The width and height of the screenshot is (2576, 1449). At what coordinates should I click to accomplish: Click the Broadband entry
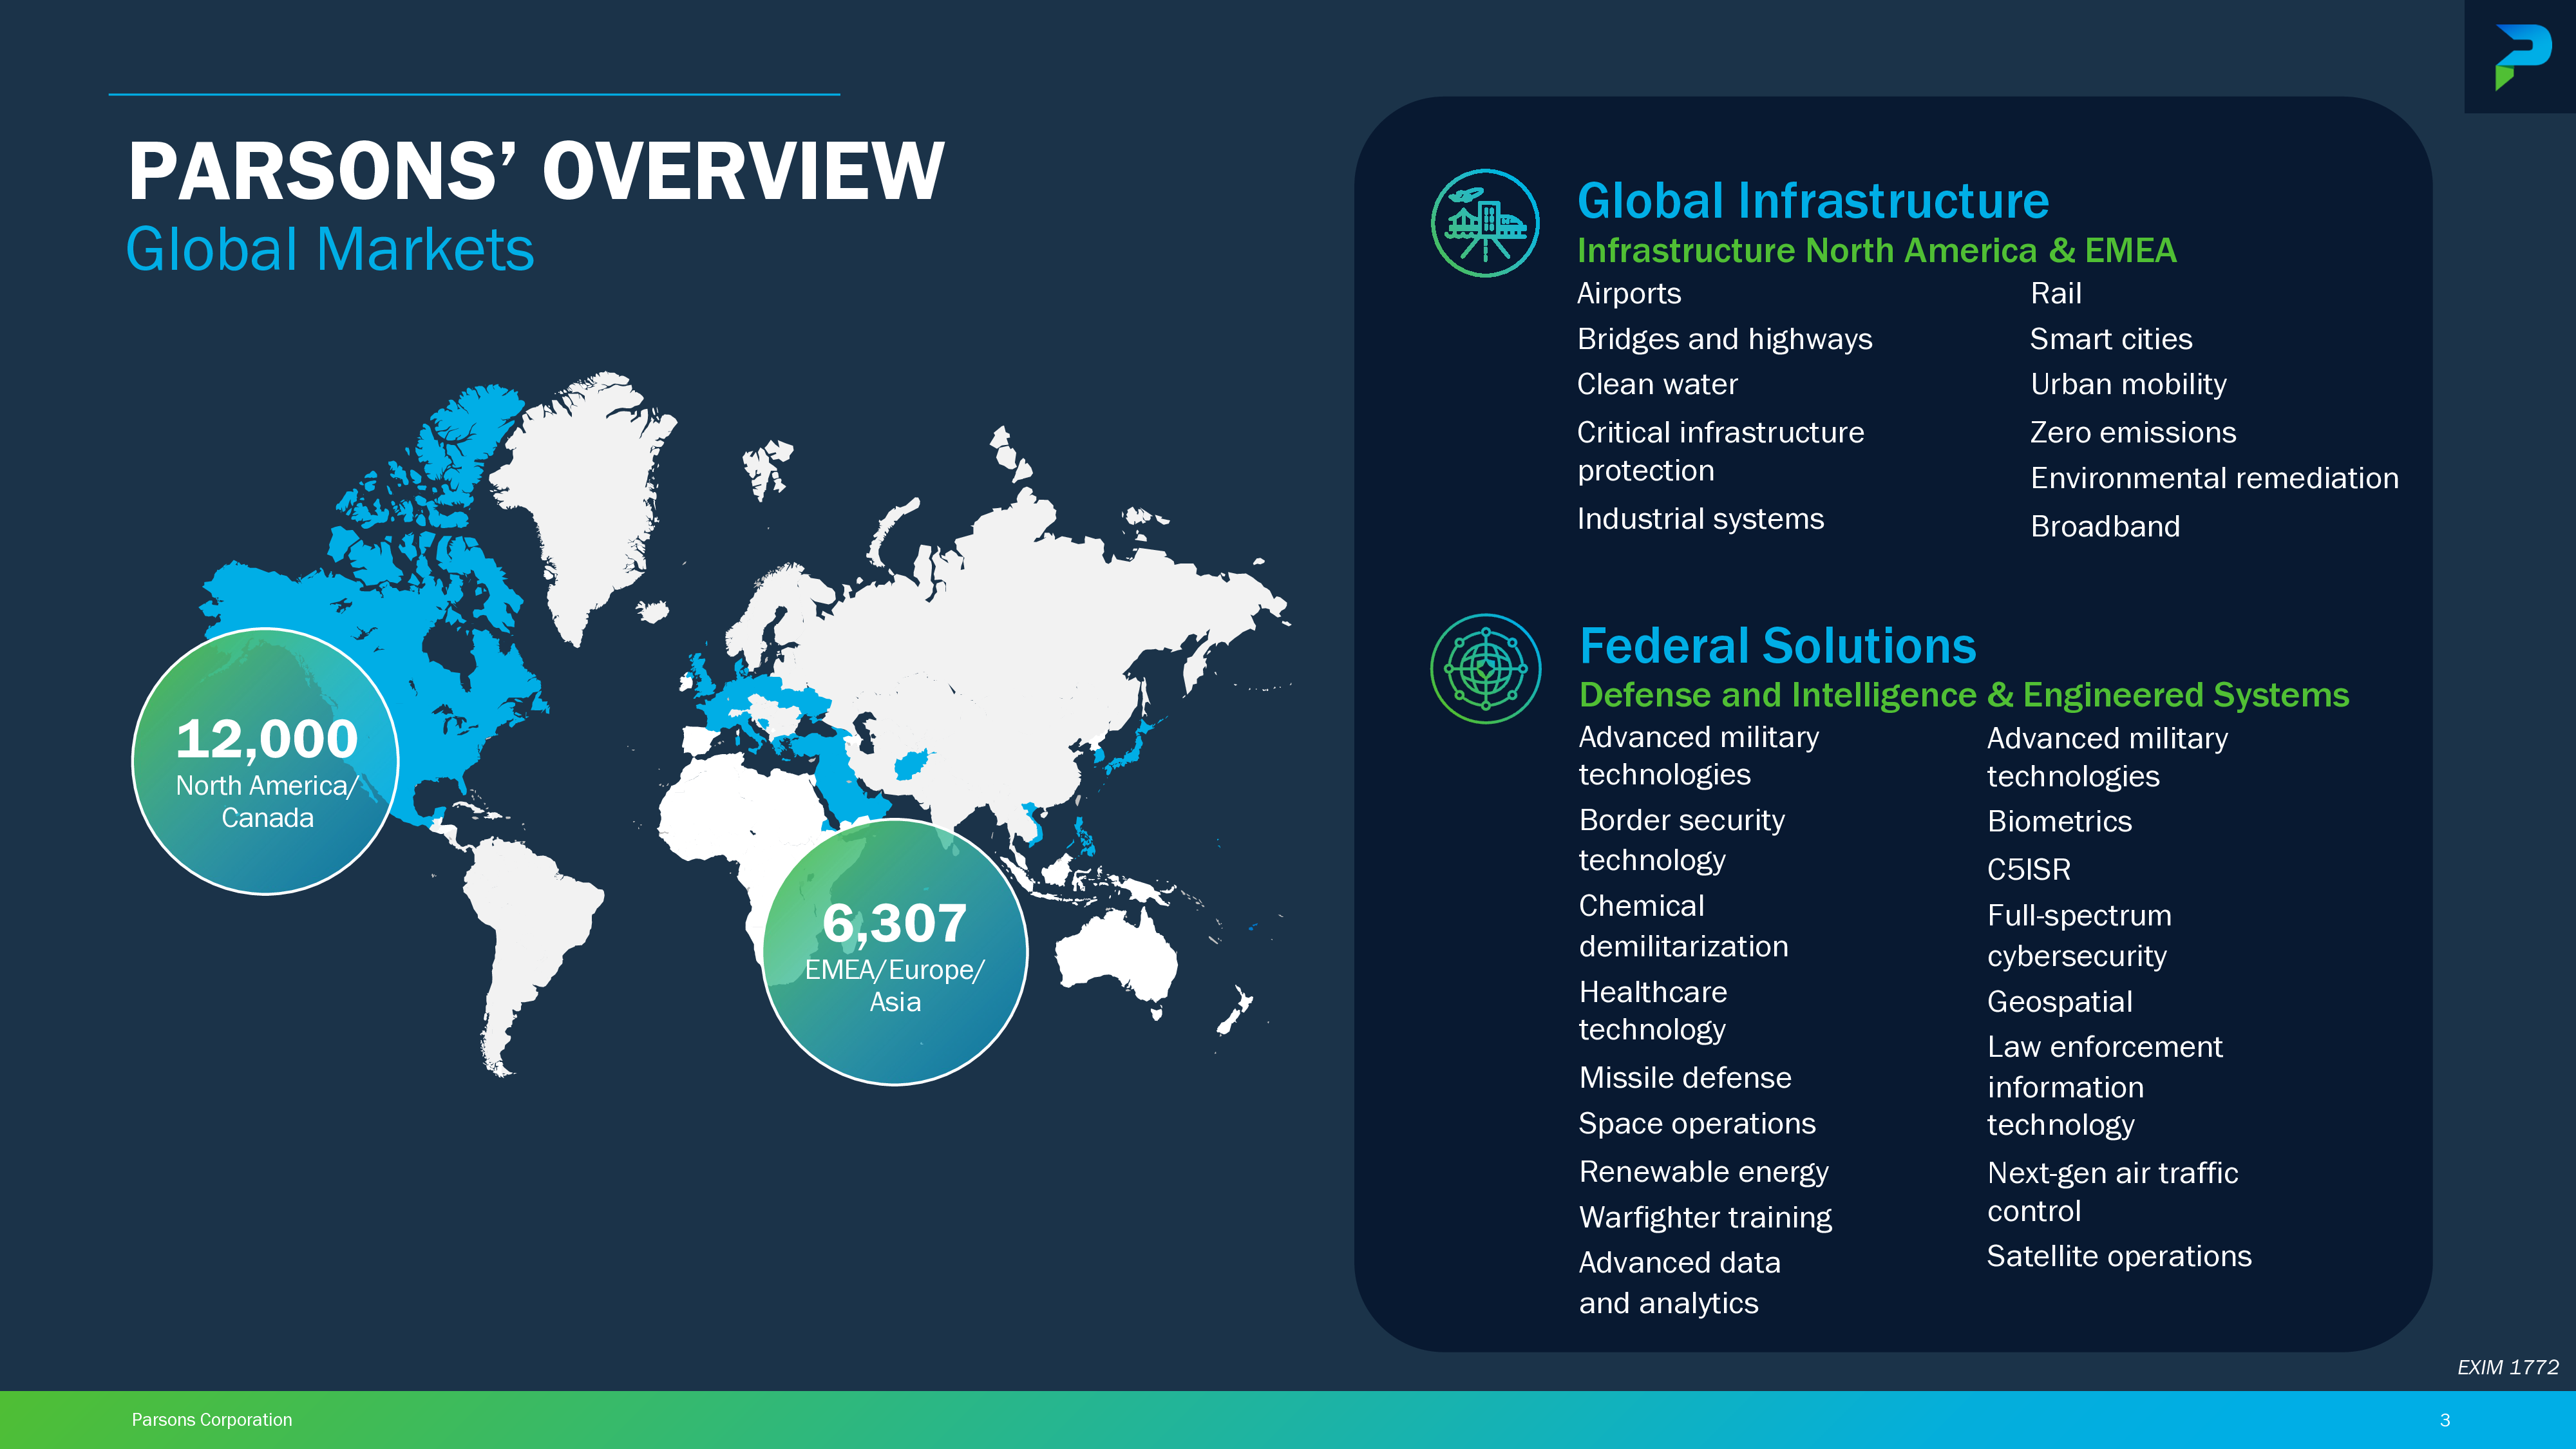[x=2105, y=526]
